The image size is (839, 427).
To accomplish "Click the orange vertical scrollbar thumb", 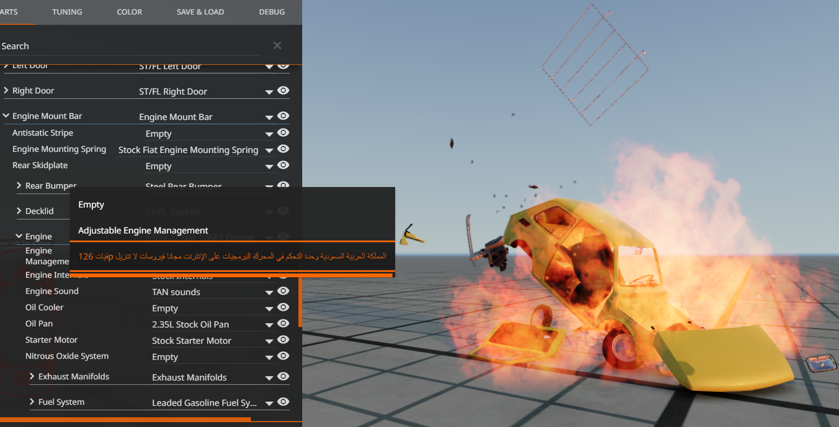I will (301, 302).
